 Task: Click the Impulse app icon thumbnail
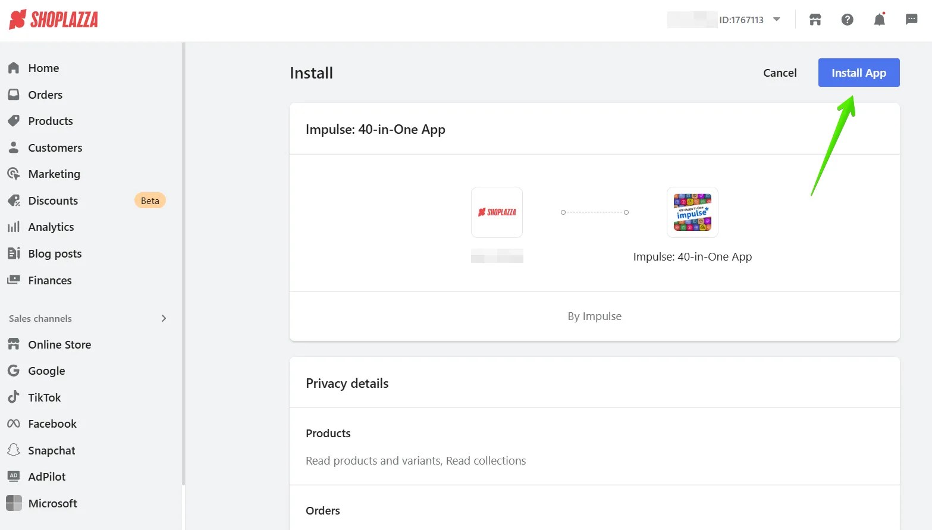coord(692,212)
